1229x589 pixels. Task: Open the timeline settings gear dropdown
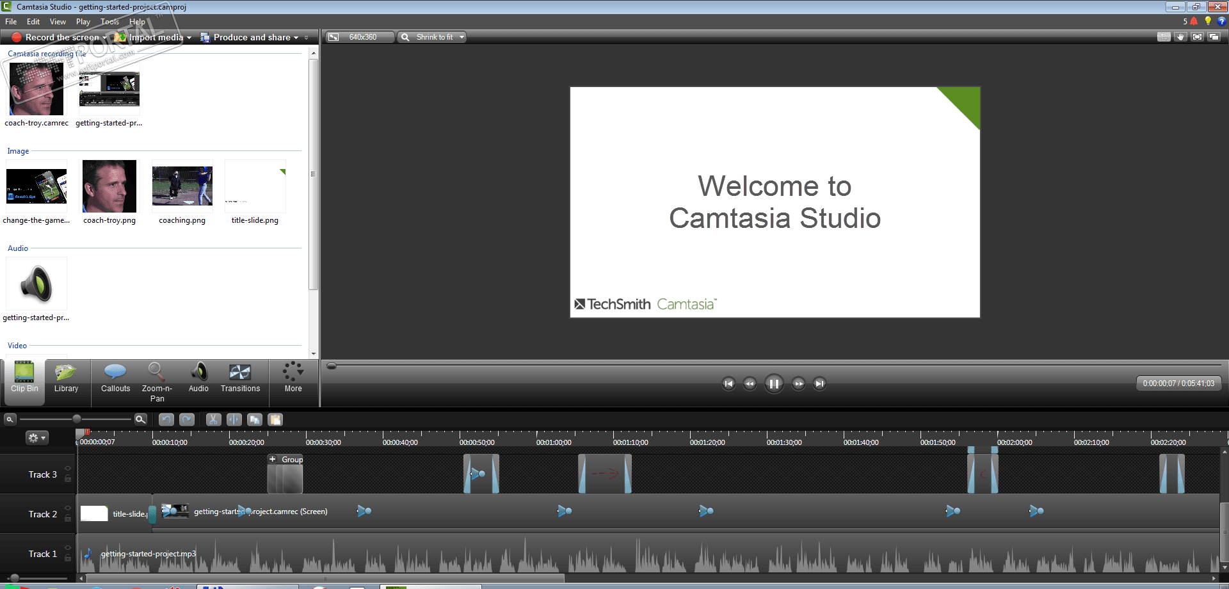click(36, 438)
